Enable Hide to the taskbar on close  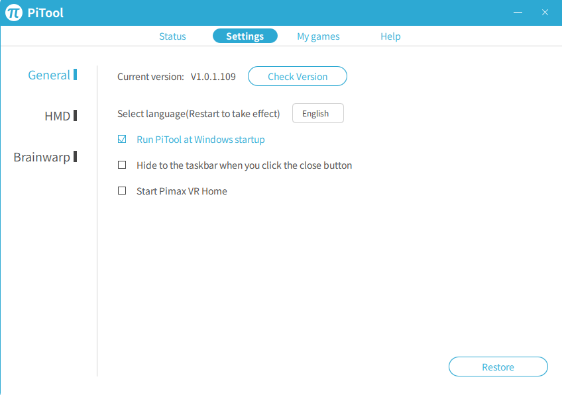122,165
